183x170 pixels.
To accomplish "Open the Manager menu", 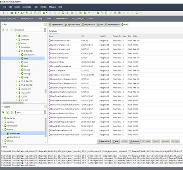I will click(52, 7).
